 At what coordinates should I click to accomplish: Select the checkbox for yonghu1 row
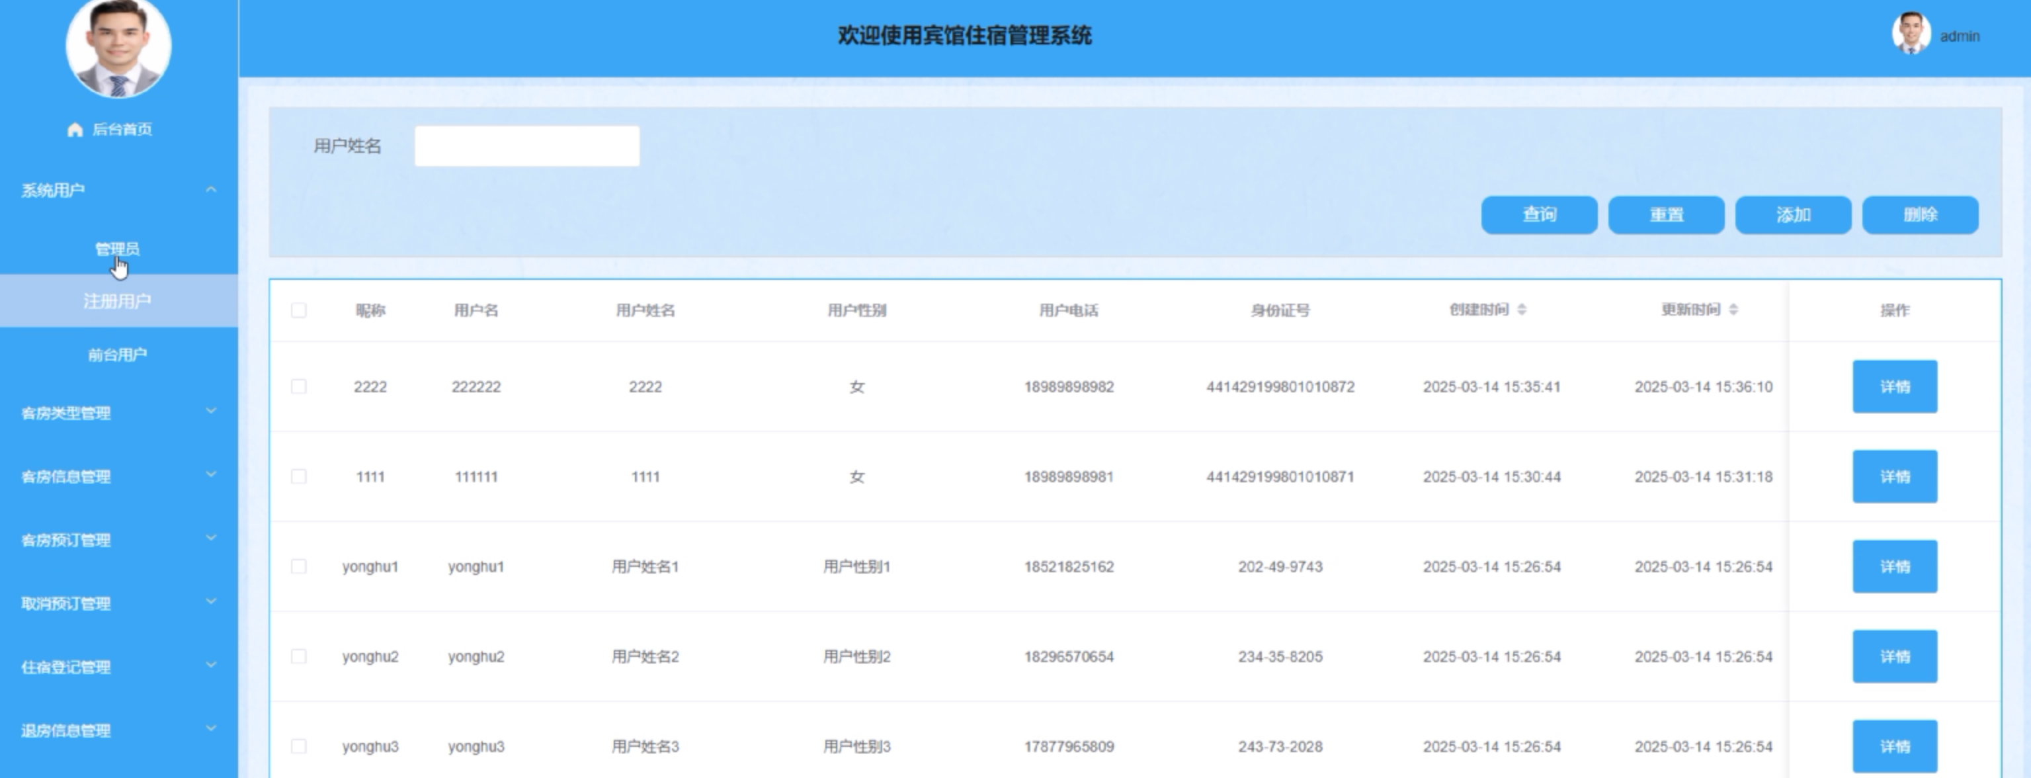(x=299, y=566)
